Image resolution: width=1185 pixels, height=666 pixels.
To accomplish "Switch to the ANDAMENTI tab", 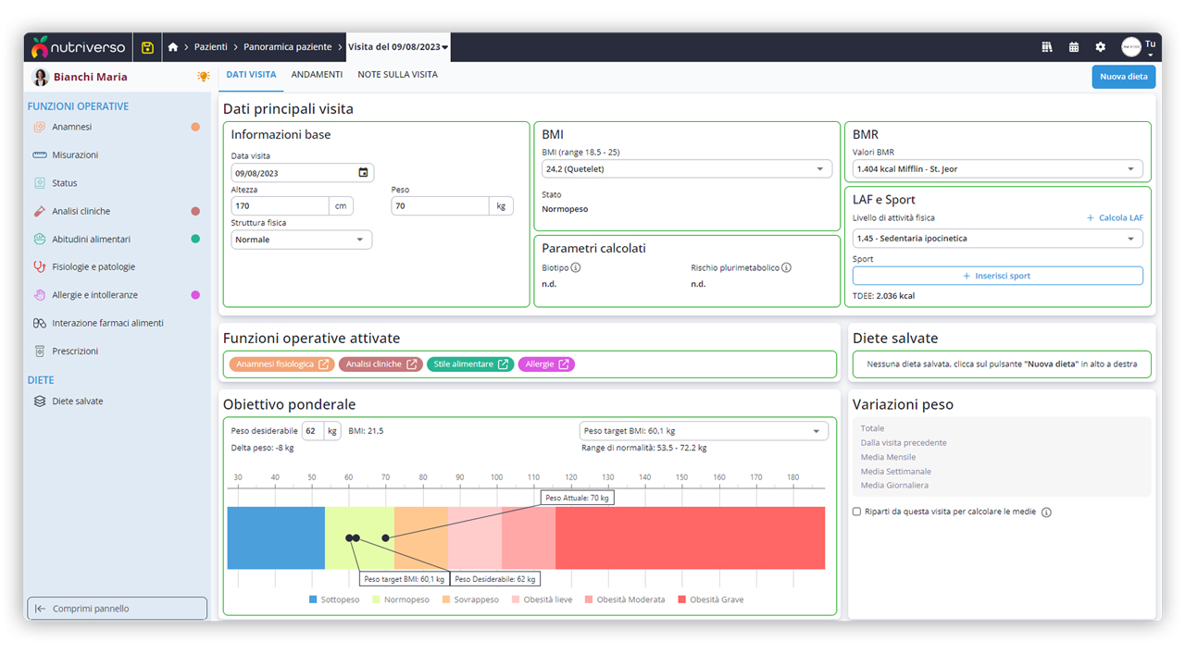I will pyautogui.click(x=317, y=75).
